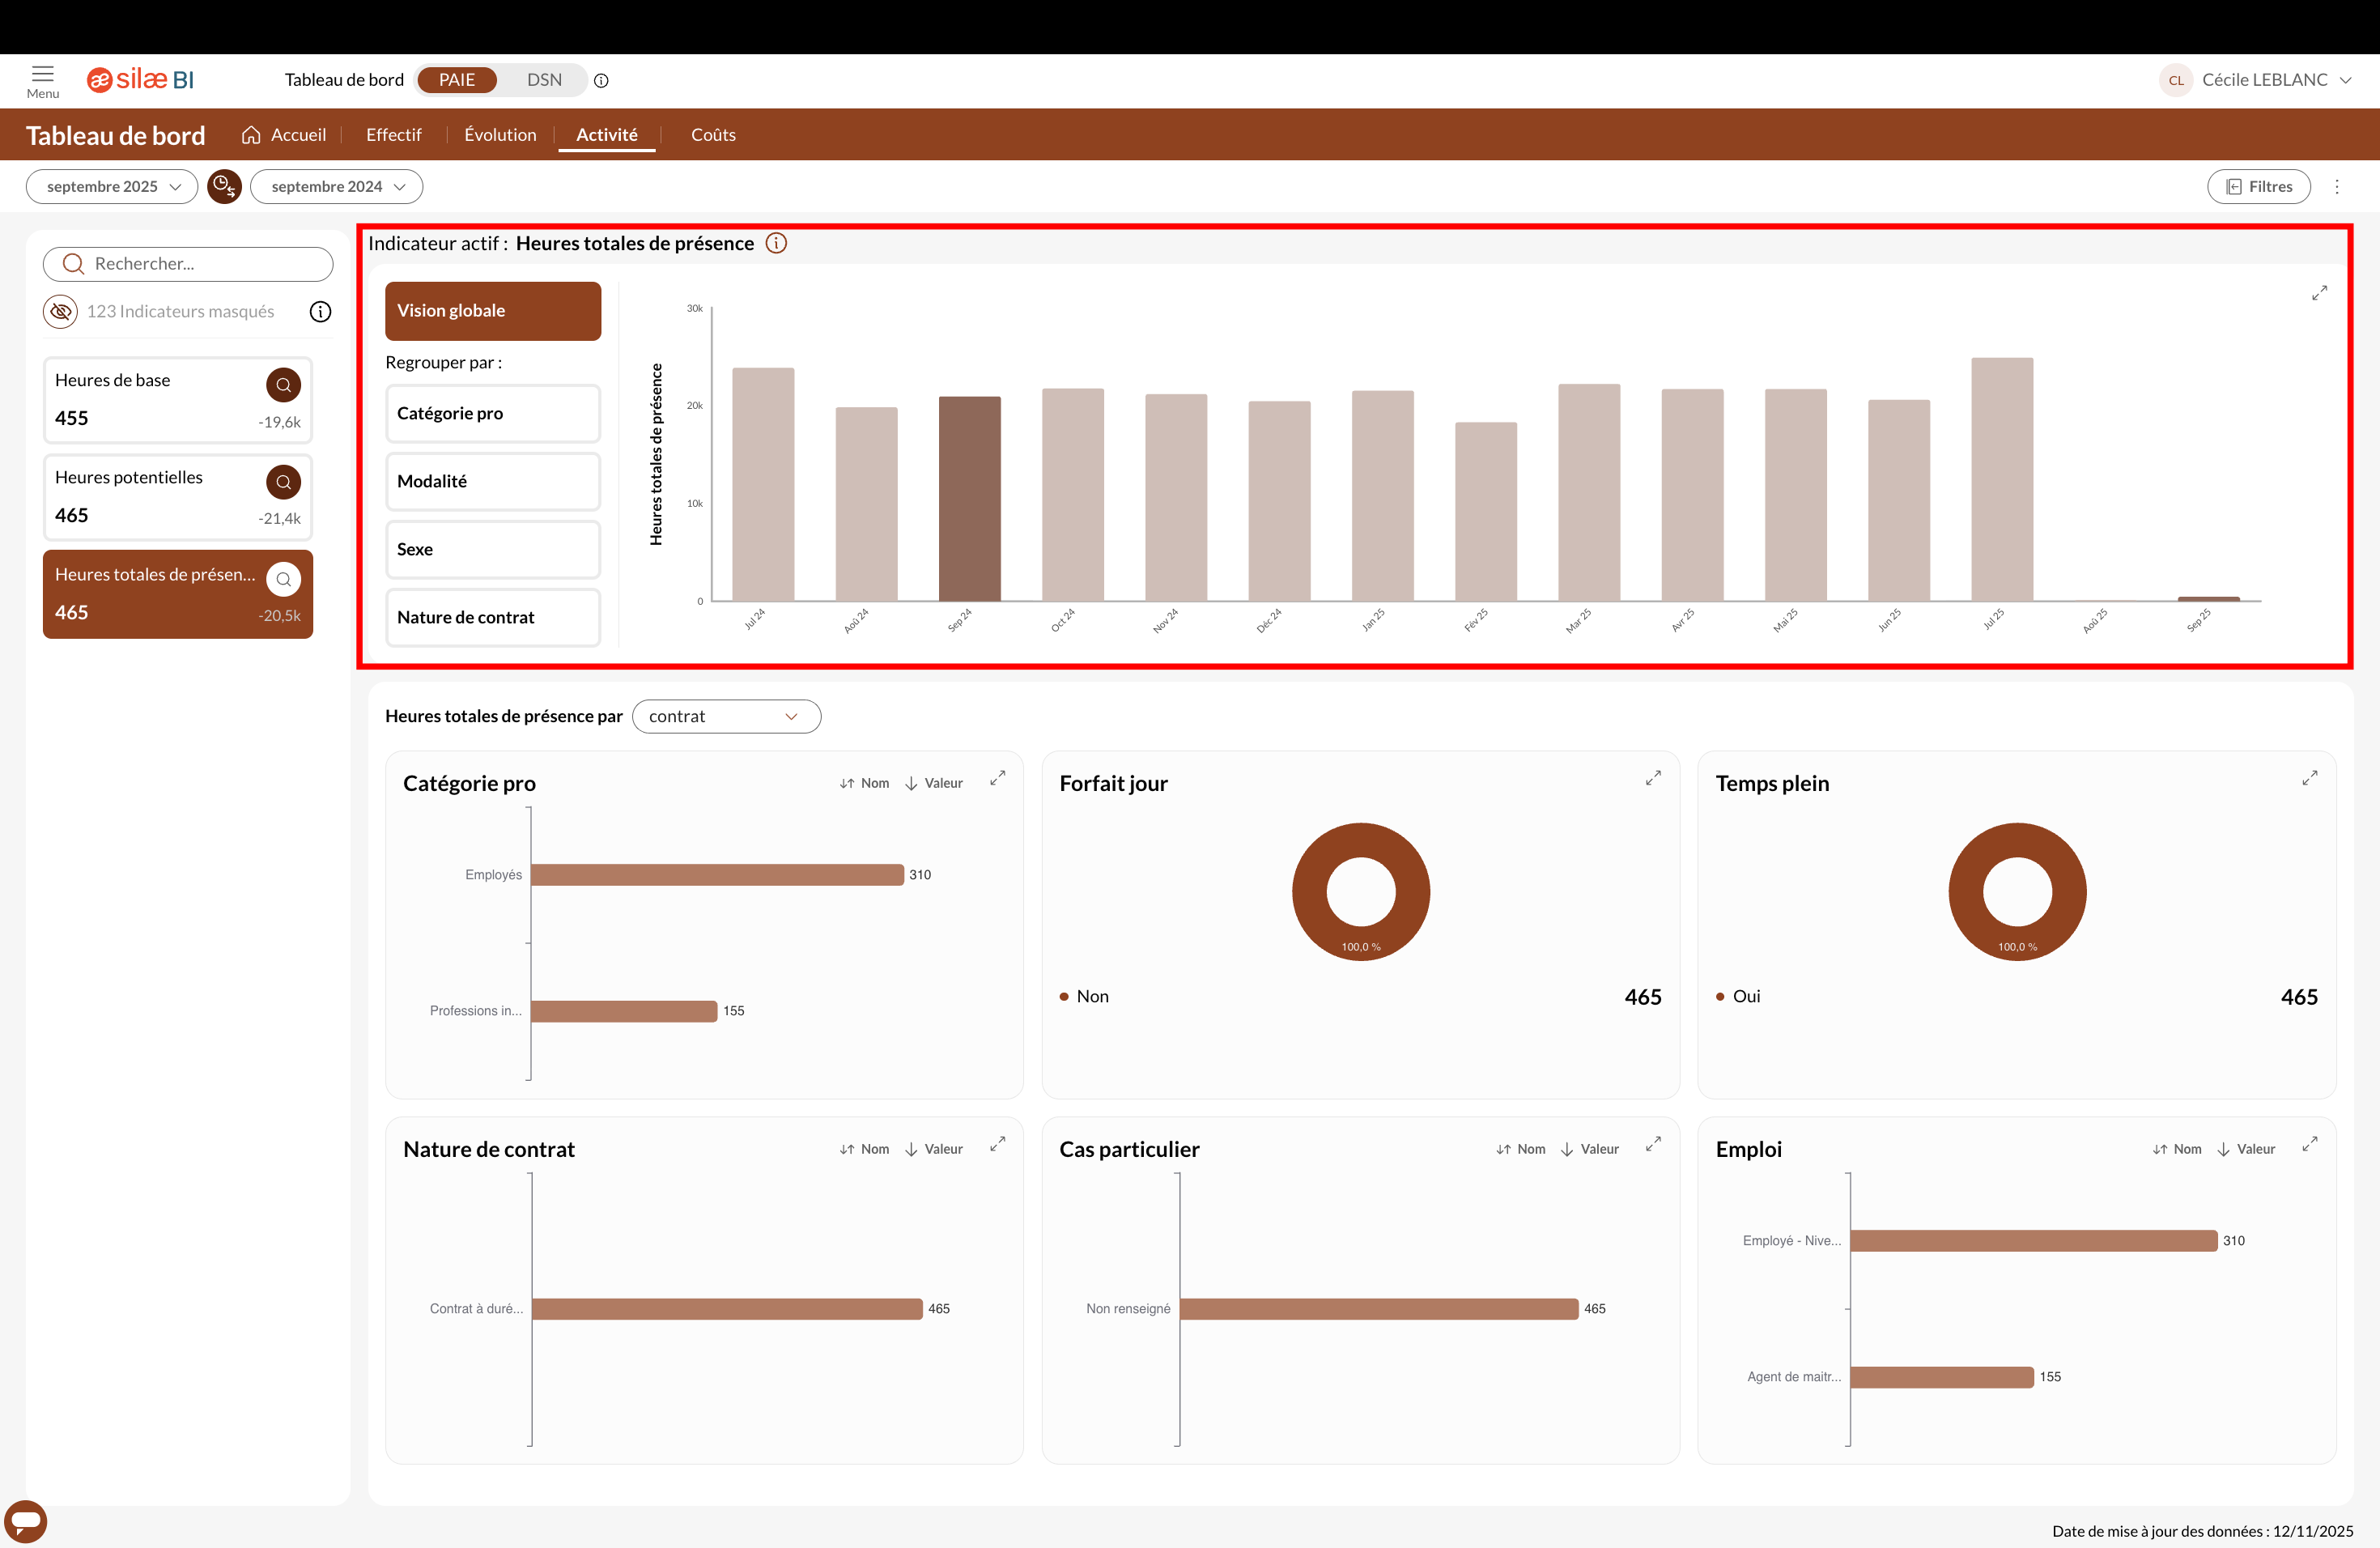This screenshot has height=1548, width=2380.
Task: Open the septembre 2024 comparison dropdown
Action: 336,187
